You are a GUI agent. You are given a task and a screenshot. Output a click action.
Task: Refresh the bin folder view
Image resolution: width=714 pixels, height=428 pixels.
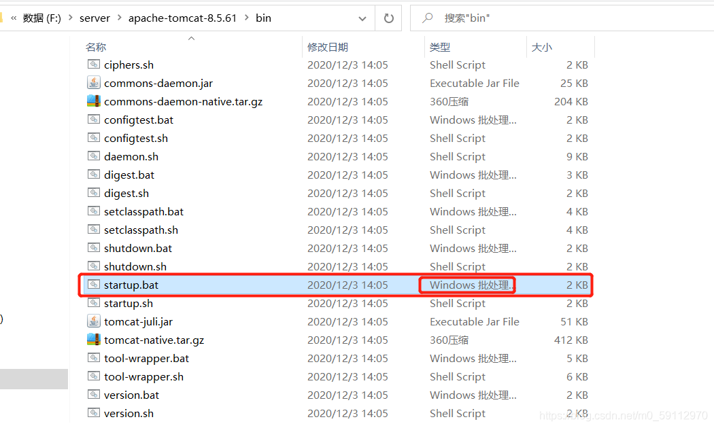(x=388, y=18)
